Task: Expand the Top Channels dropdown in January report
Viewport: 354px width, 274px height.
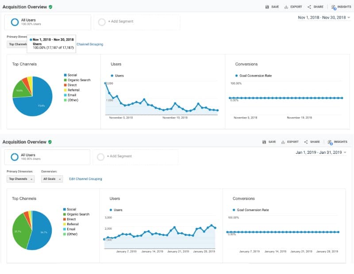Action: click(x=20, y=179)
